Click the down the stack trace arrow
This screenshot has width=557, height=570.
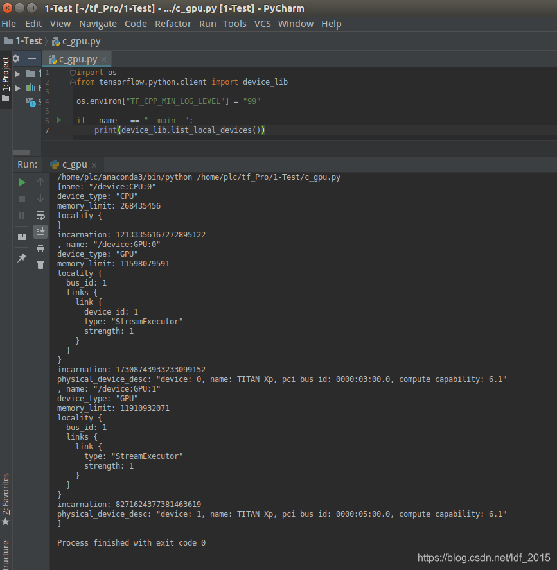(40, 198)
